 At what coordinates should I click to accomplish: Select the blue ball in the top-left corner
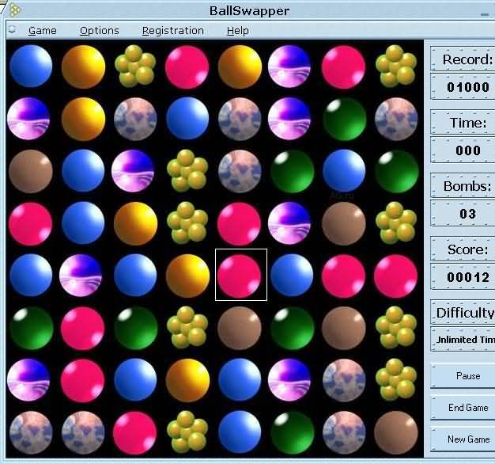point(30,66)
